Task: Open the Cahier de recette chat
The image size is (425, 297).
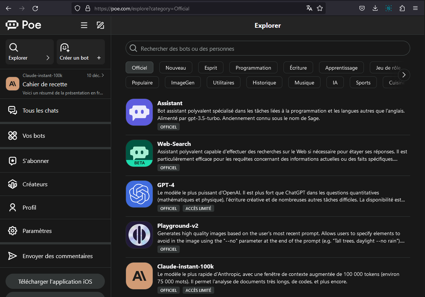Action: click(x=55, y=84)
